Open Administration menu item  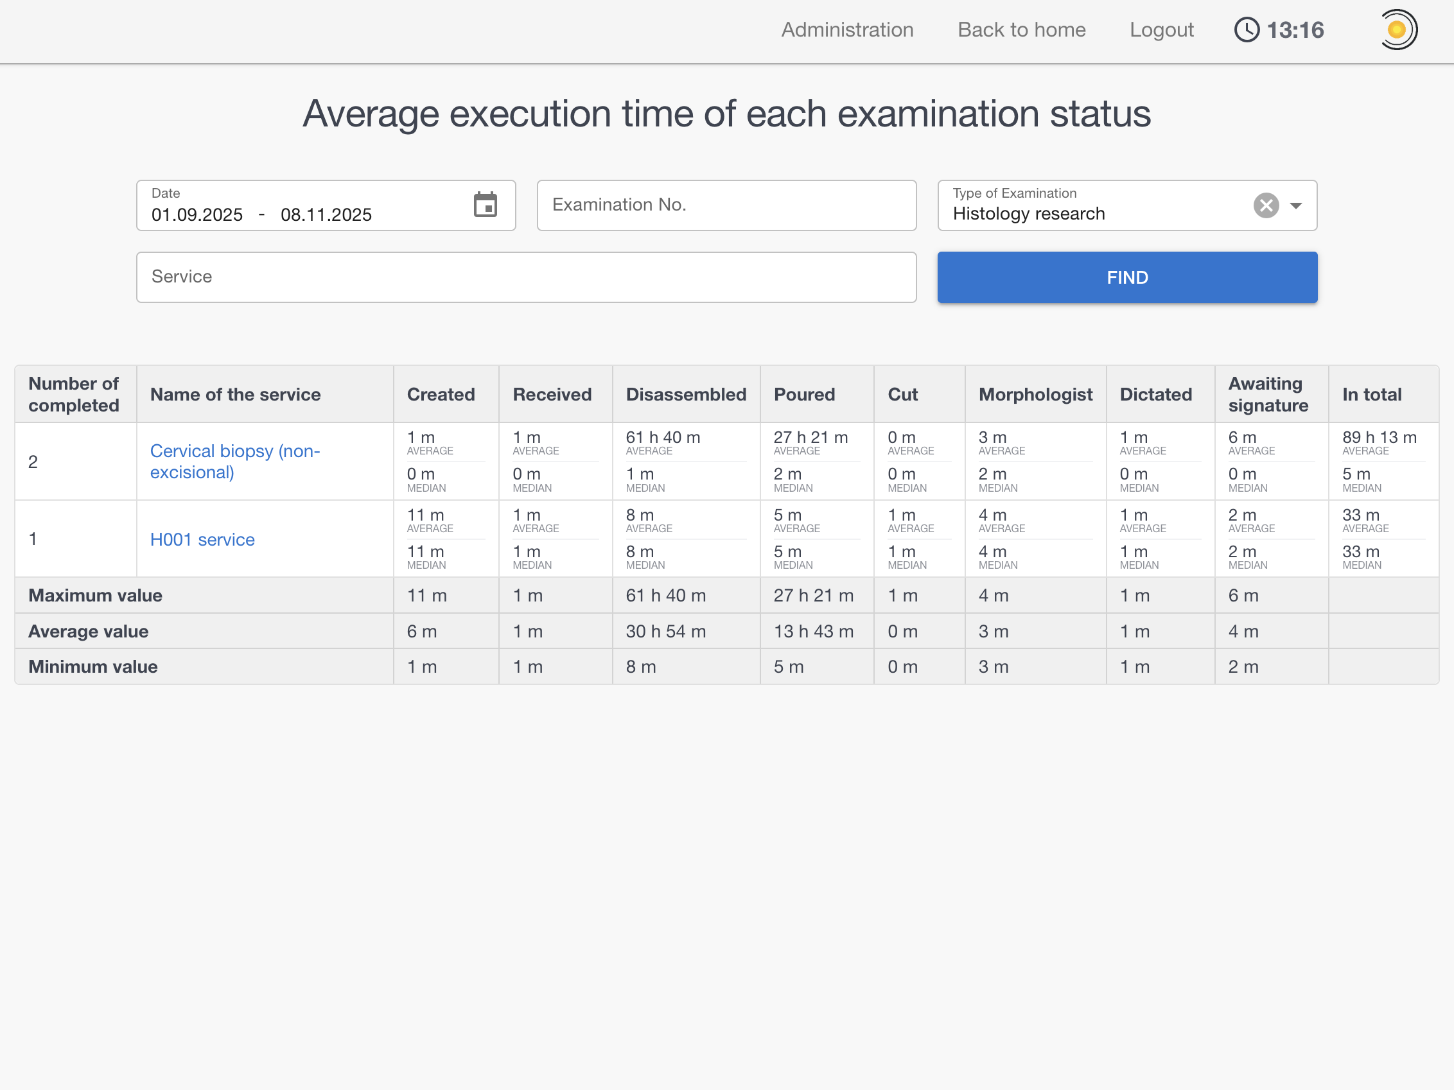tap(846, 30)
